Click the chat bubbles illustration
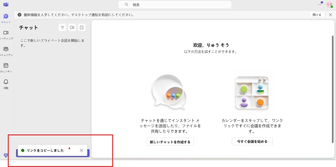 169,92
